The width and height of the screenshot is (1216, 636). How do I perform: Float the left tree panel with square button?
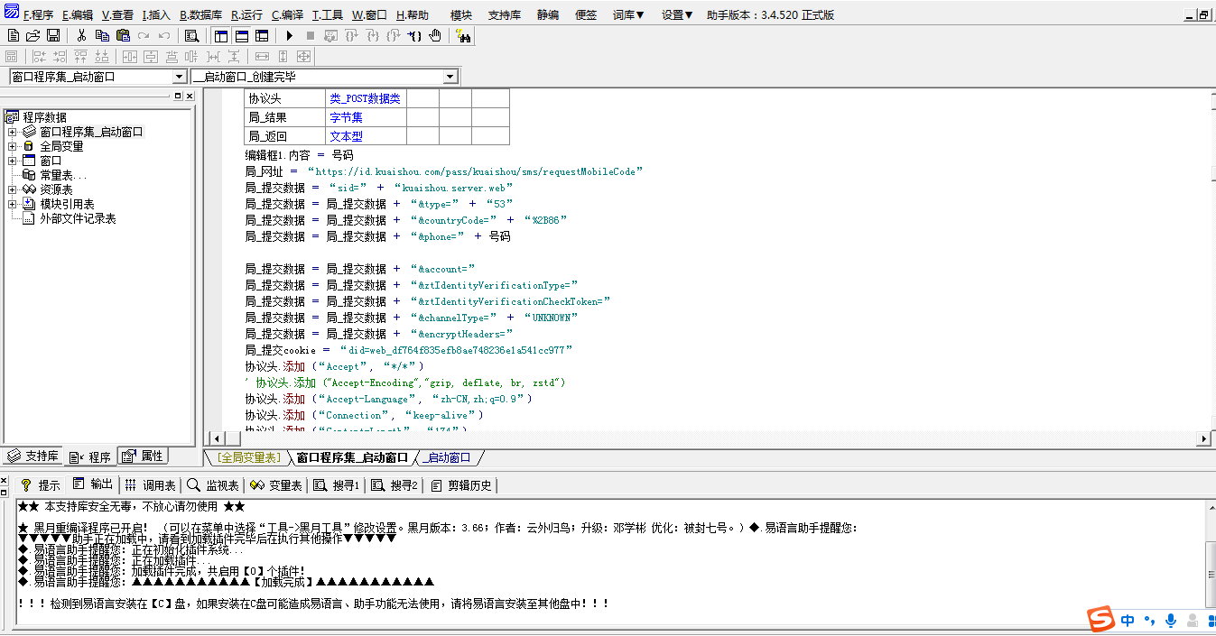click(178, 96)
